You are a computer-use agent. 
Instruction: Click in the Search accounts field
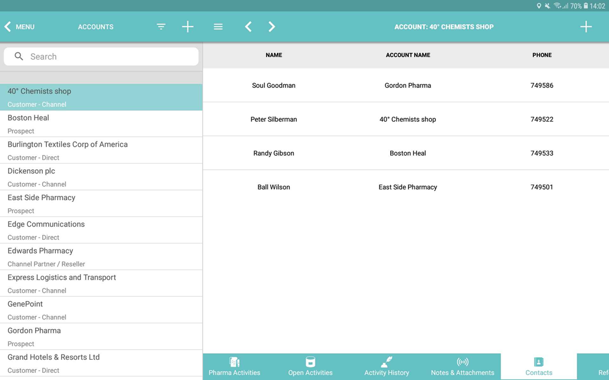coord(101,56)
